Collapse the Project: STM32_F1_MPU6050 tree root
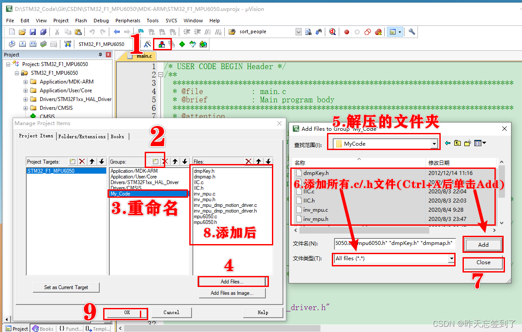 [8, 64]
